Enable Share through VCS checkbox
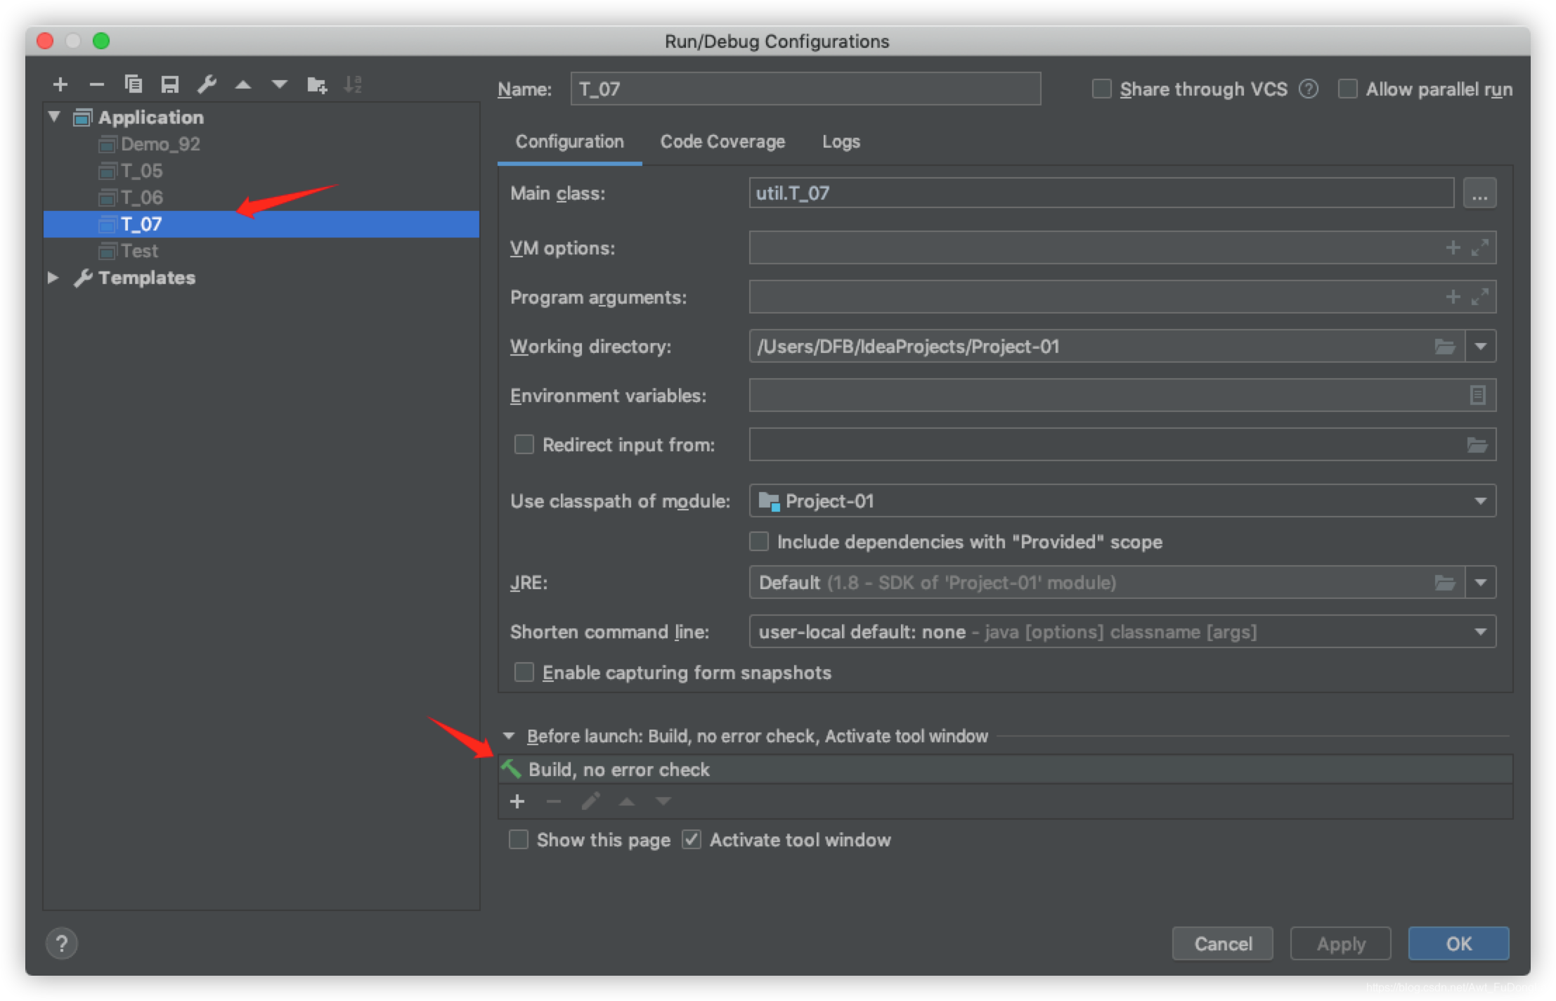Viewport: 1556px width, 1001px height. pyautogui.click(x=1101, y=89)
